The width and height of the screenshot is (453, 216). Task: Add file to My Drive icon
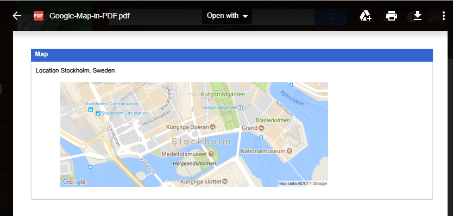366,16
